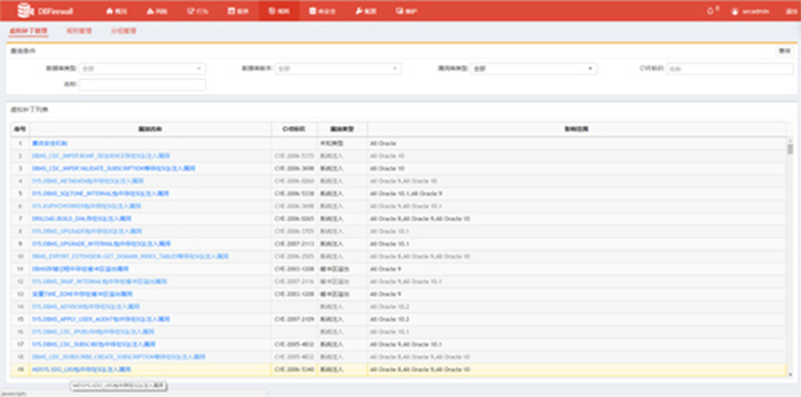This screenshot has width=801, height=397.
Task: Open the TIME_ZONE buffer overflow link
Action: (83, 294)
